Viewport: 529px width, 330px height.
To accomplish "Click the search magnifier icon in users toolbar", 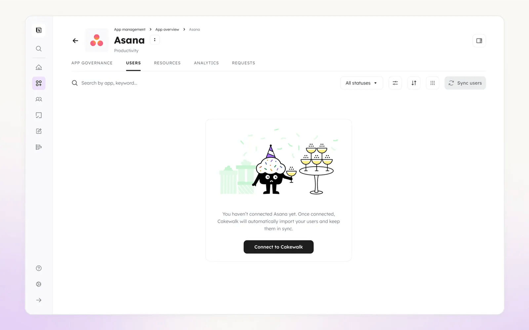I will click(75, 83).
